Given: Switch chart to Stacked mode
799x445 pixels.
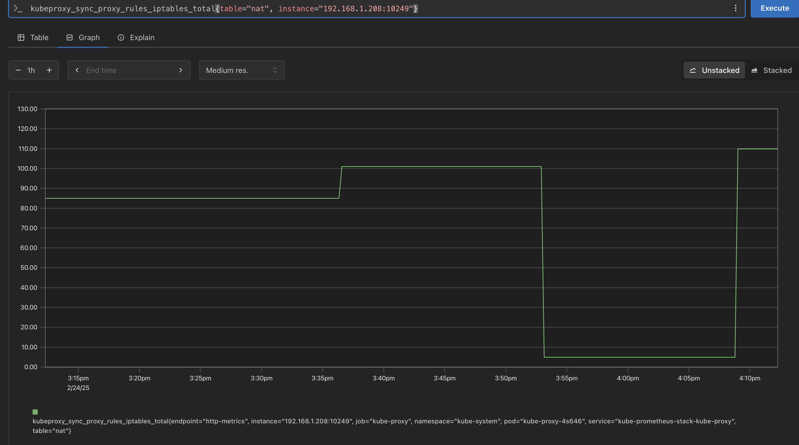Looking at the screenshot, I should (x=771, y=71).
